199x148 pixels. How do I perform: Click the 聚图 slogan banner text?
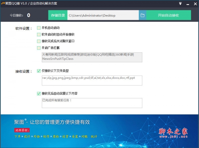click(52, 122)
